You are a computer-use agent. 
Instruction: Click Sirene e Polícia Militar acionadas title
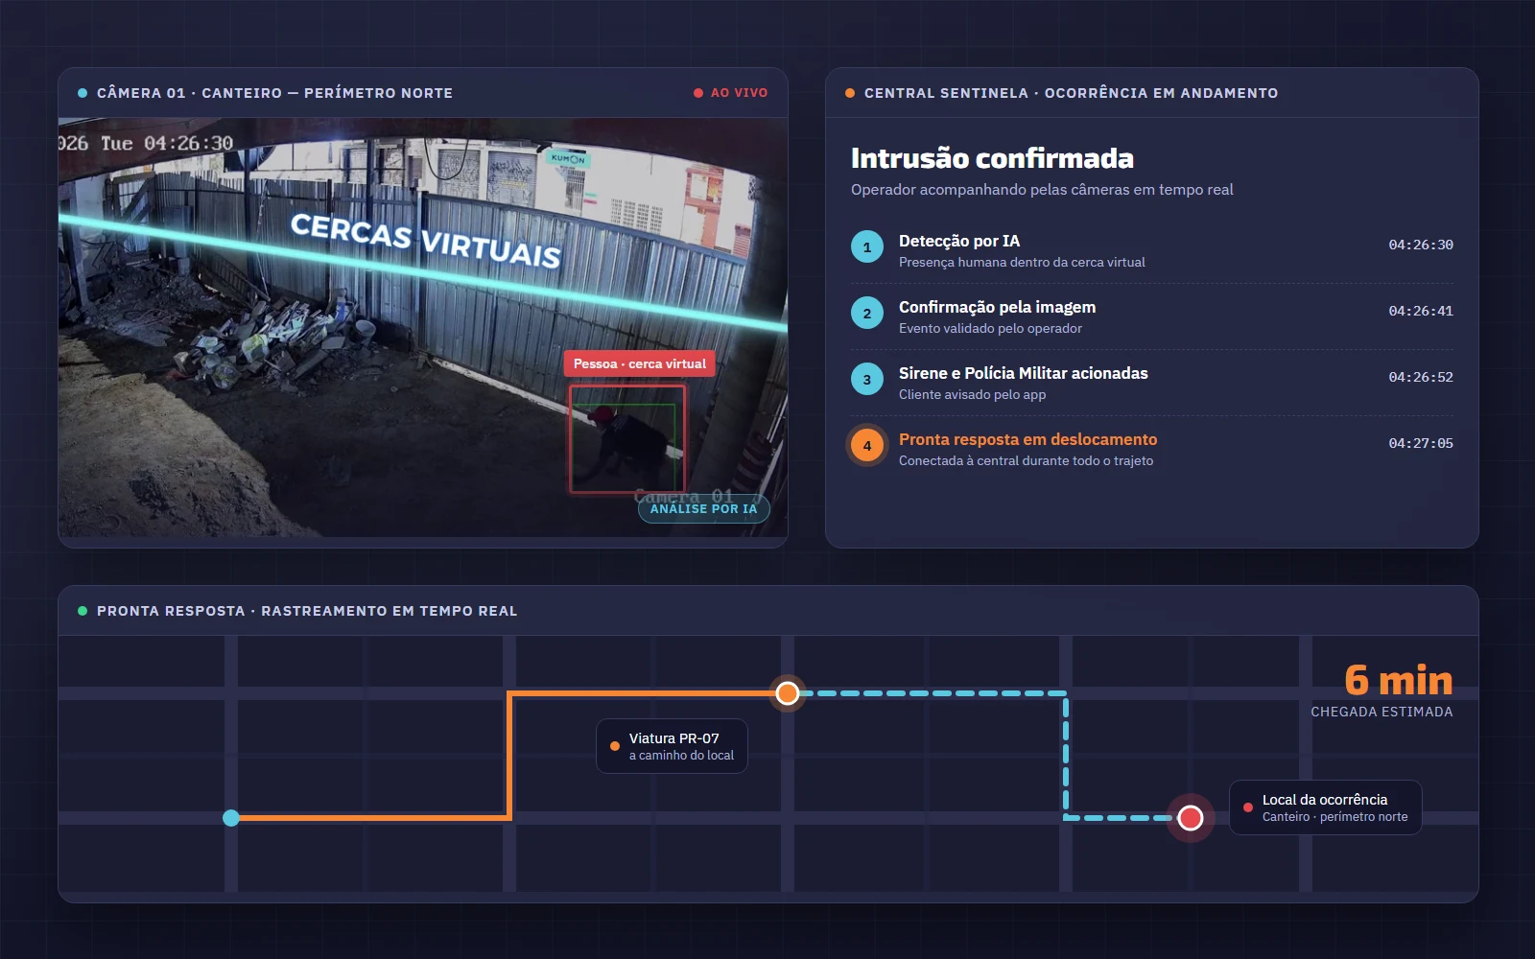(1024, 374)
